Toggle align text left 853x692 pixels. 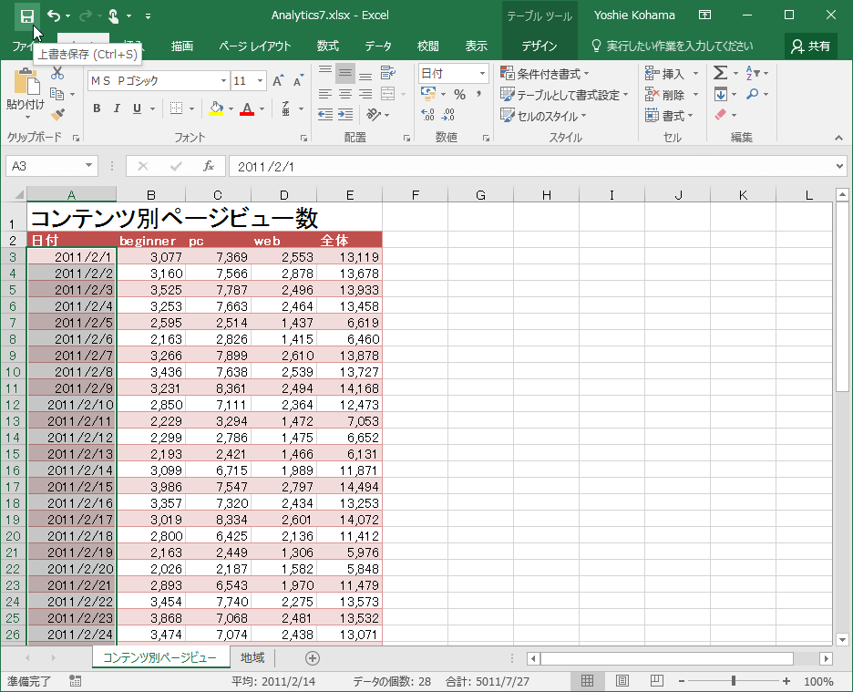pos(324,94)
